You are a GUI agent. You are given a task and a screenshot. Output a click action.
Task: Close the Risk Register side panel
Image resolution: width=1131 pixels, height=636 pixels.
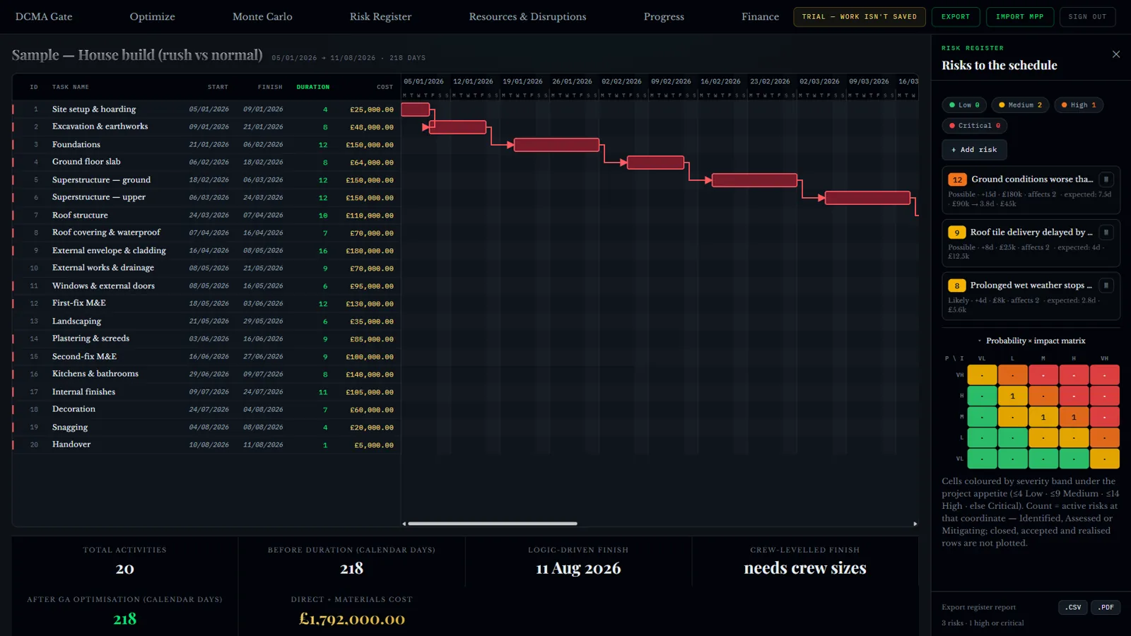(x=1116, y=54)
